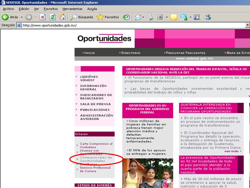Open Servicio Profesional de Carrera link
This screenshot has width=250, height=188.
[x=95, y=169]
